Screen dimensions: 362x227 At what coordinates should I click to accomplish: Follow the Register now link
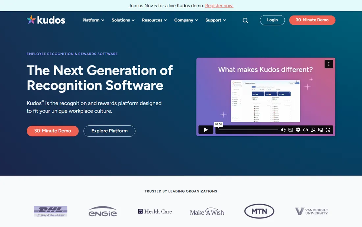tap(219, 6)
